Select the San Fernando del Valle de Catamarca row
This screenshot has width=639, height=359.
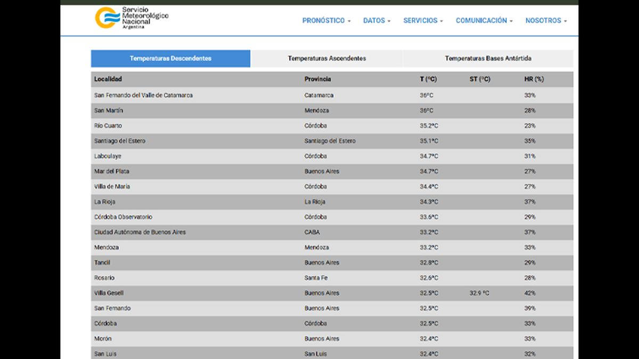[x=143, y=95]
